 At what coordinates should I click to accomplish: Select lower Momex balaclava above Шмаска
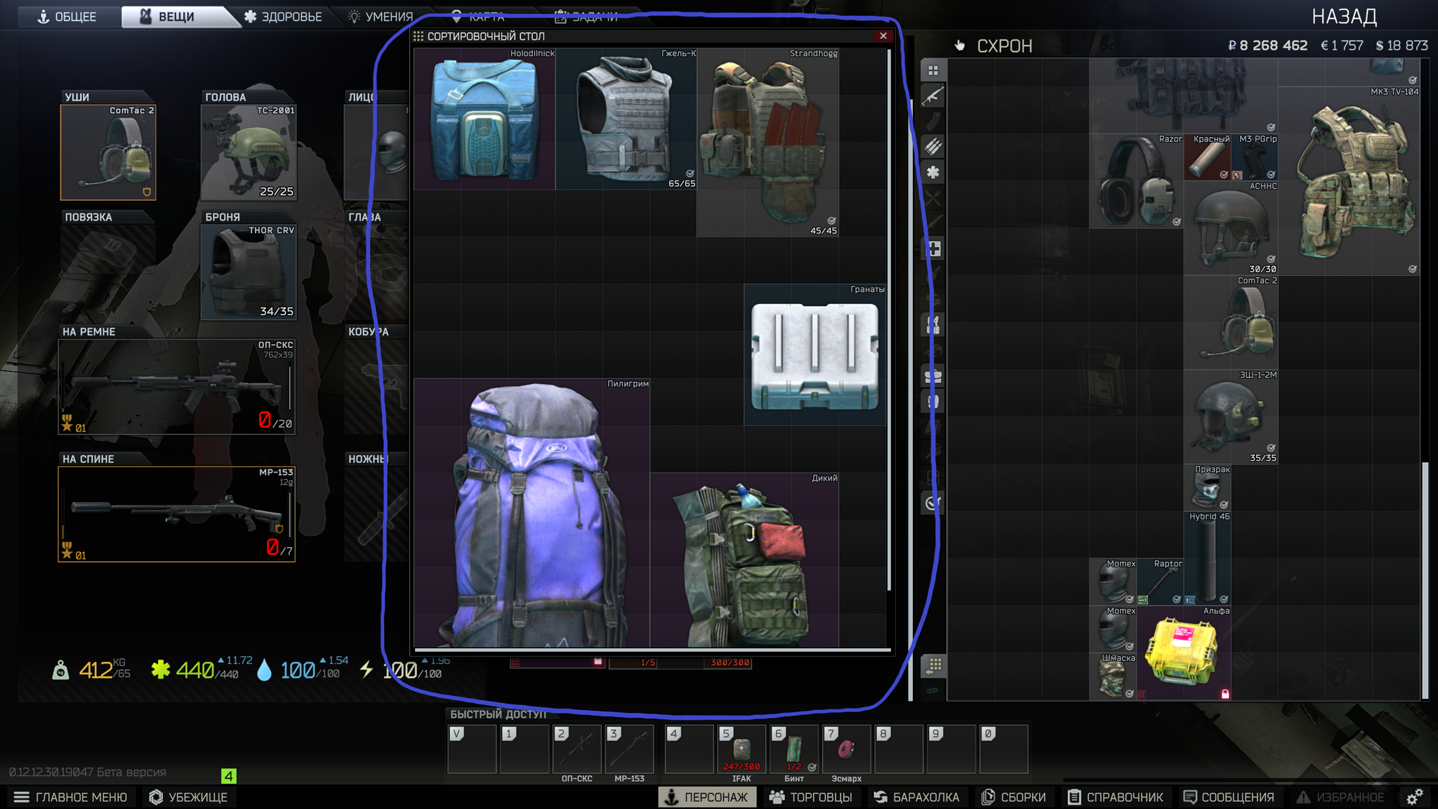coord(1114,629)
